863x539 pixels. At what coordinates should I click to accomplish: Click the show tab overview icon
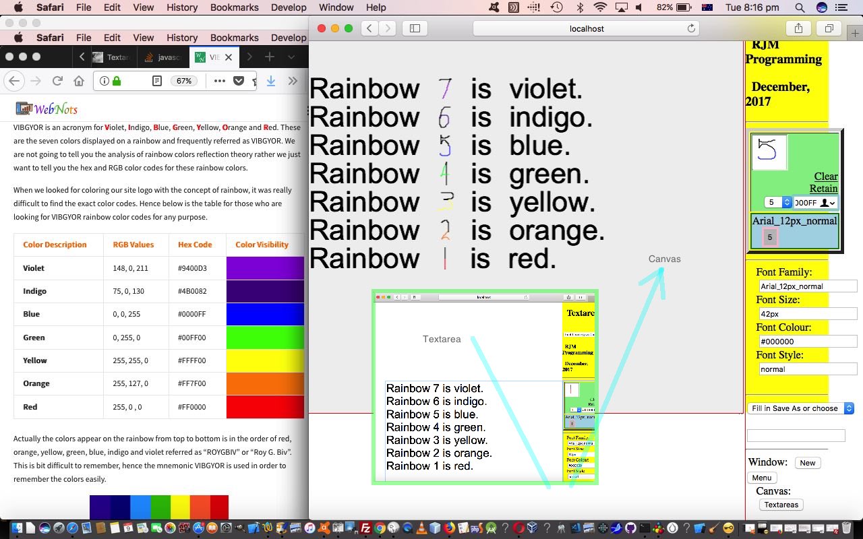pos(829,28)
